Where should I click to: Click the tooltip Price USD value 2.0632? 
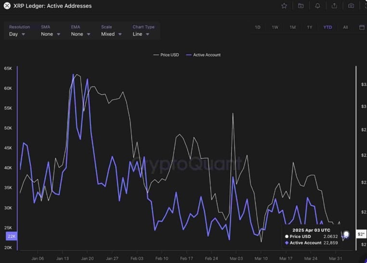click(330, 237)
